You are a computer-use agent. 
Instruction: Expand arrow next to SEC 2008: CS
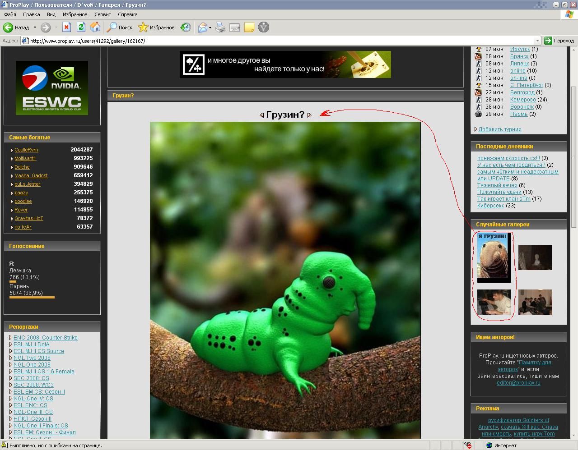(x=11, y=378)
